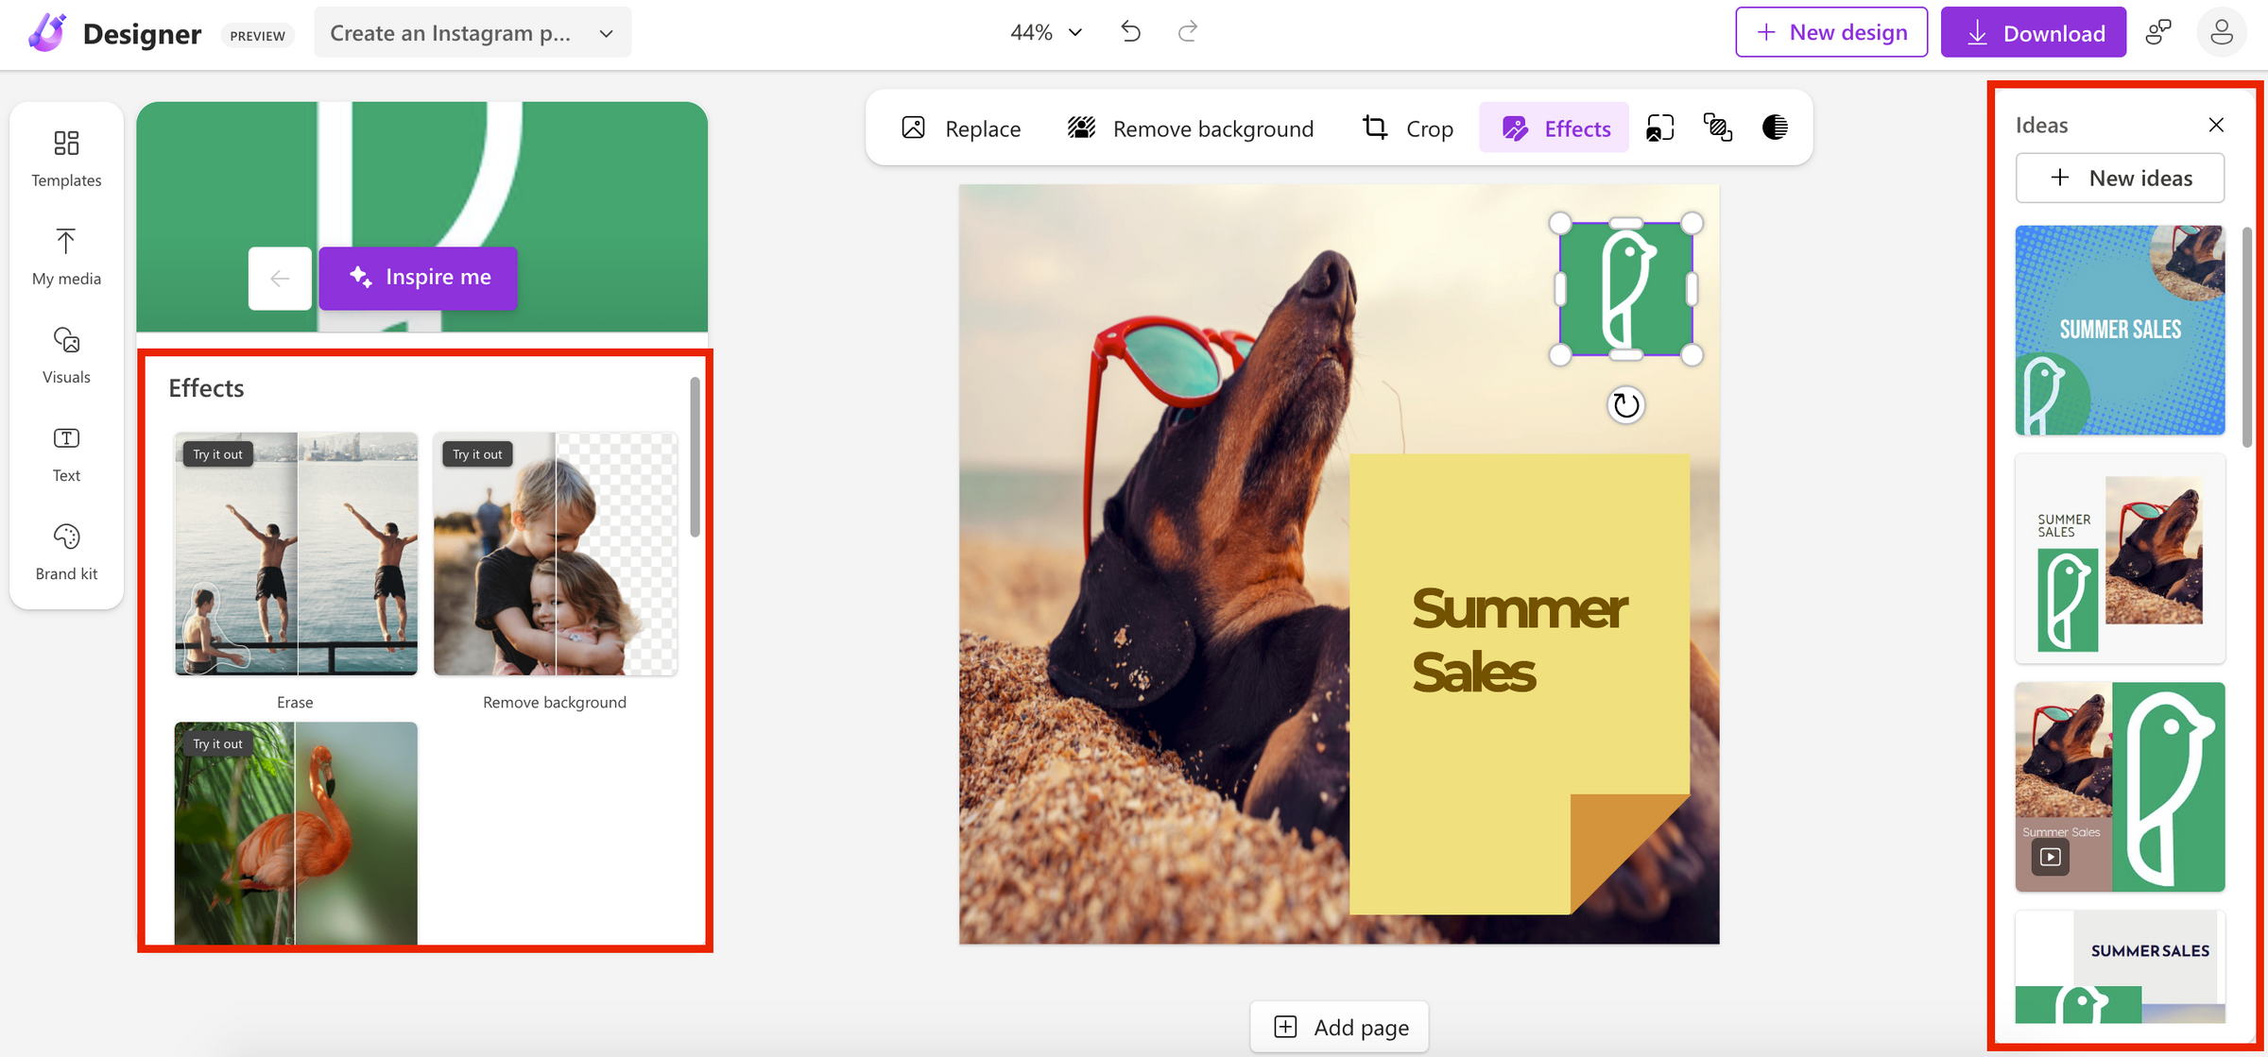This screenshot has height=1057, width=2268.
Task: Open the feedback icon in the top bar
Action: coord(2159,31)
